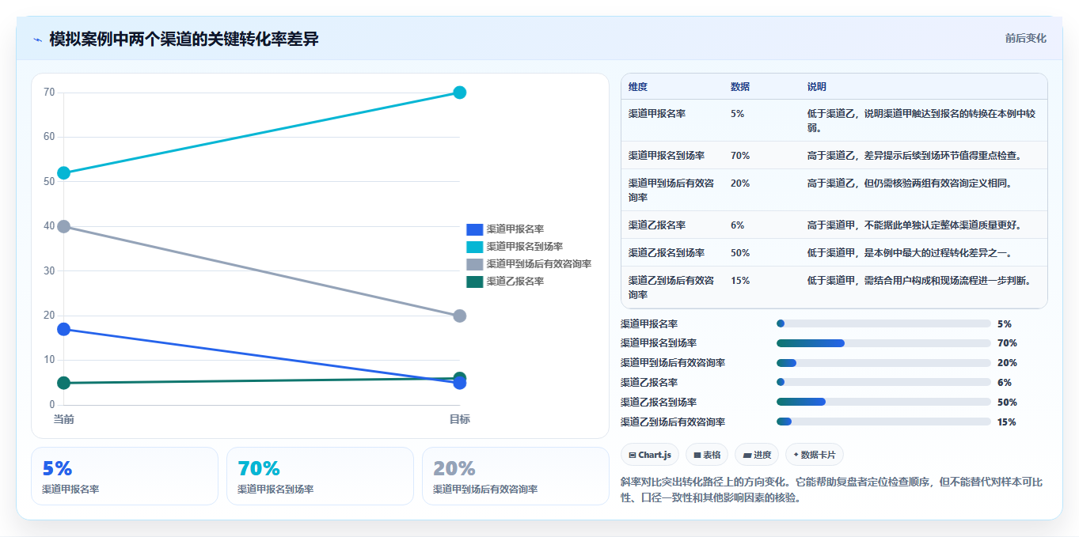Click the 数据卡片 tag label
1079x537 pixels.
point(819,455)
